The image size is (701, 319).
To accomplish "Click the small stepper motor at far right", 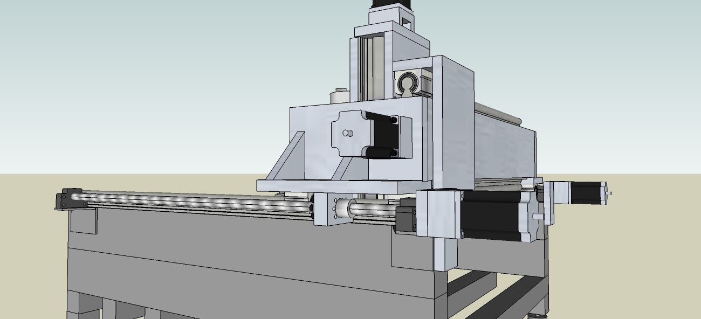I will click(587, 192).
